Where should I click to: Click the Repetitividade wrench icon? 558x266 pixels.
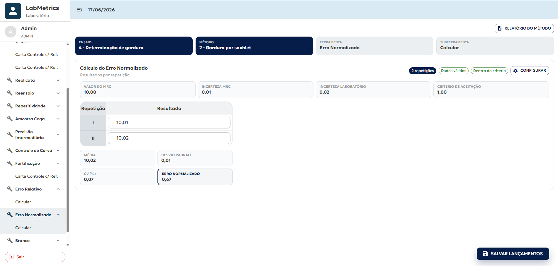click(10, 106)
